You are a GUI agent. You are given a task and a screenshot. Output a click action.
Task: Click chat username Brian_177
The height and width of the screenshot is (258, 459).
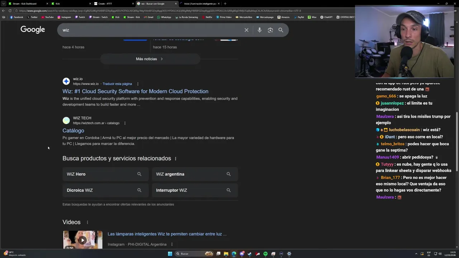click(390, 178)
